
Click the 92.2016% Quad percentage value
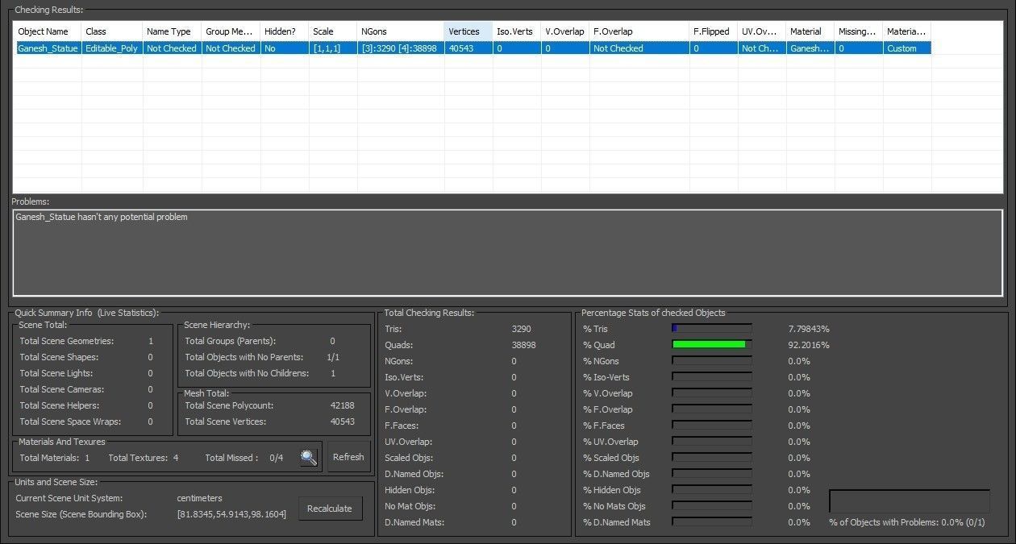tap(809, 345)
